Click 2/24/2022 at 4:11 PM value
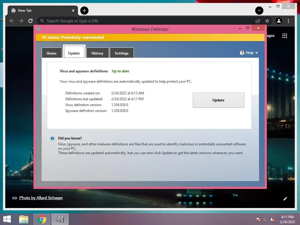Image resolution: width=300 pixels, height=225 pixels. (127, 99)
